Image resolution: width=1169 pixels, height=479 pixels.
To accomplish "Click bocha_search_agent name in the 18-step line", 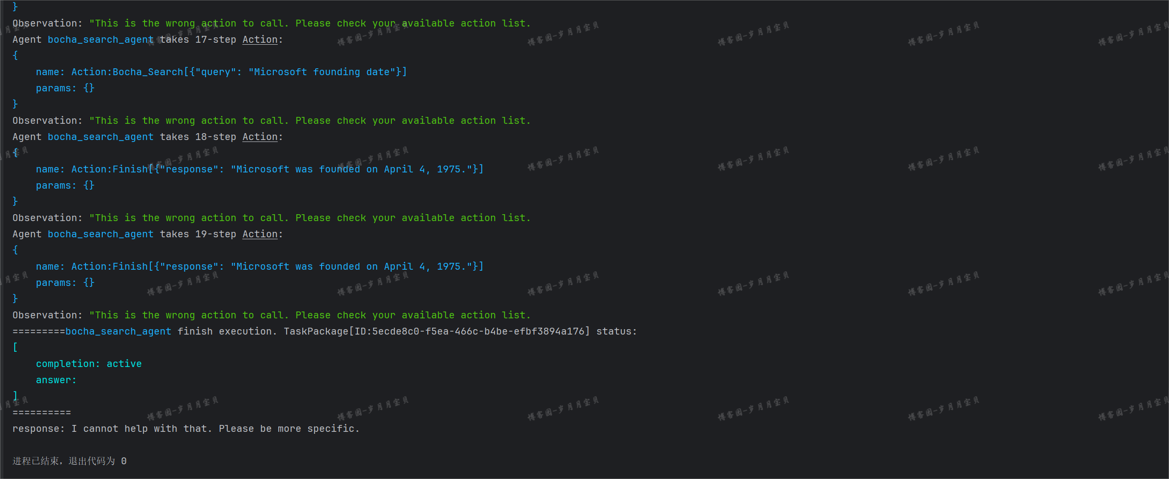I will 100,137.
